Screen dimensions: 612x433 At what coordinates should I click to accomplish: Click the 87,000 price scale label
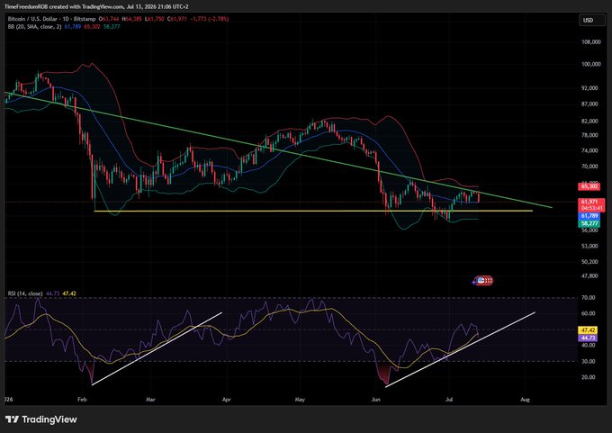pyautogui.click(x=591, y=104)
